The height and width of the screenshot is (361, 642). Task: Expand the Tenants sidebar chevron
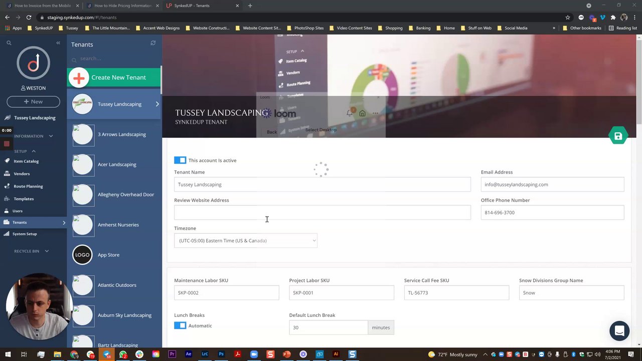(64, 222)
